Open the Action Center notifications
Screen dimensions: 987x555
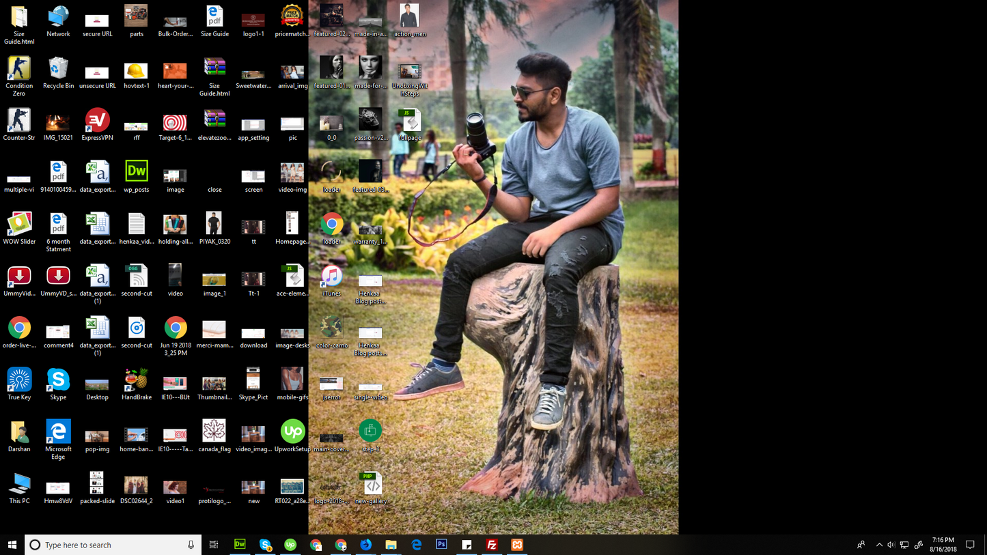970,545
